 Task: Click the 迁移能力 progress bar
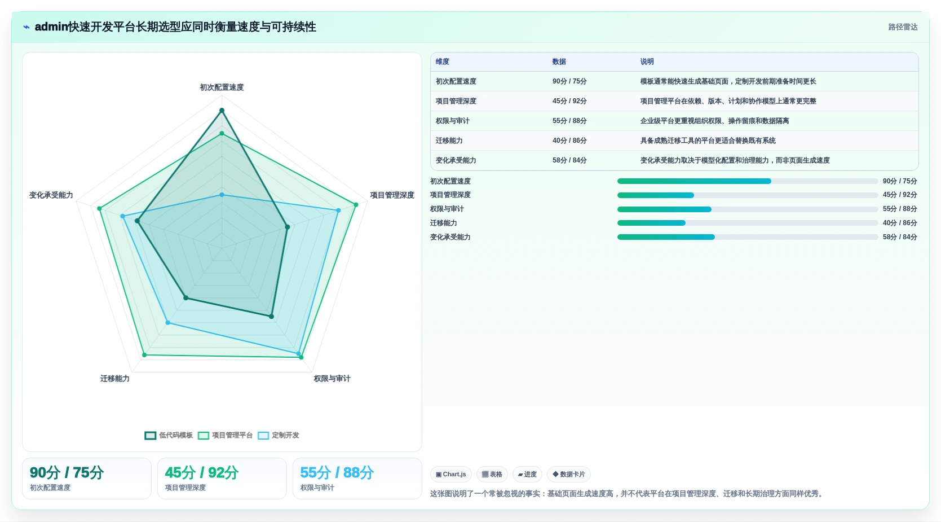click(748, 223)
